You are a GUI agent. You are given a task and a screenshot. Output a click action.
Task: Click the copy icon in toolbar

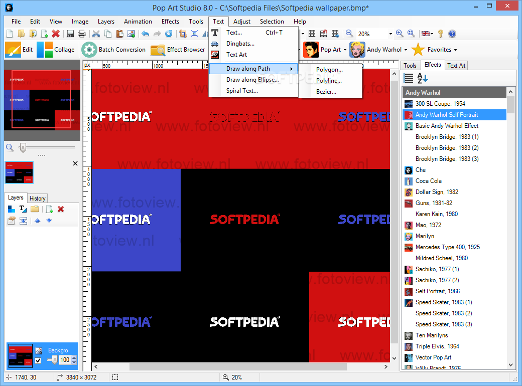pyautogui.click(x=108, y=34)
